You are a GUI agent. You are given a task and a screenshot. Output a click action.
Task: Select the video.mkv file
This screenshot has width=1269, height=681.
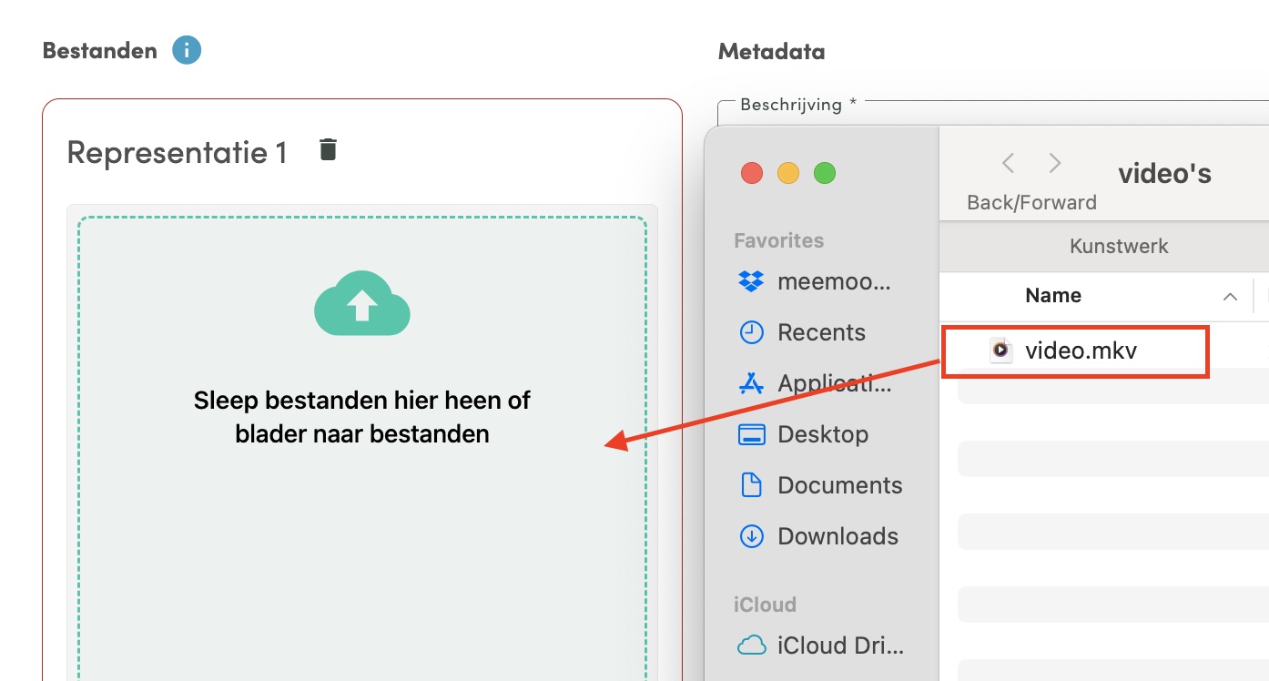tap(1074, 351)
